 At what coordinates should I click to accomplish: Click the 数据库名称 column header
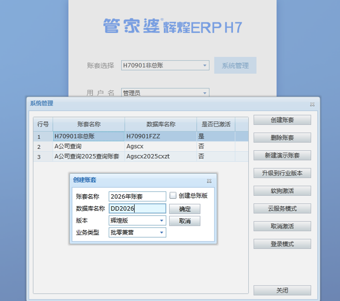160,124
